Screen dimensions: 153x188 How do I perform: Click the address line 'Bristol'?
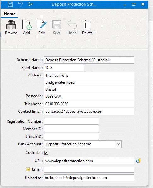pos(89,89)
